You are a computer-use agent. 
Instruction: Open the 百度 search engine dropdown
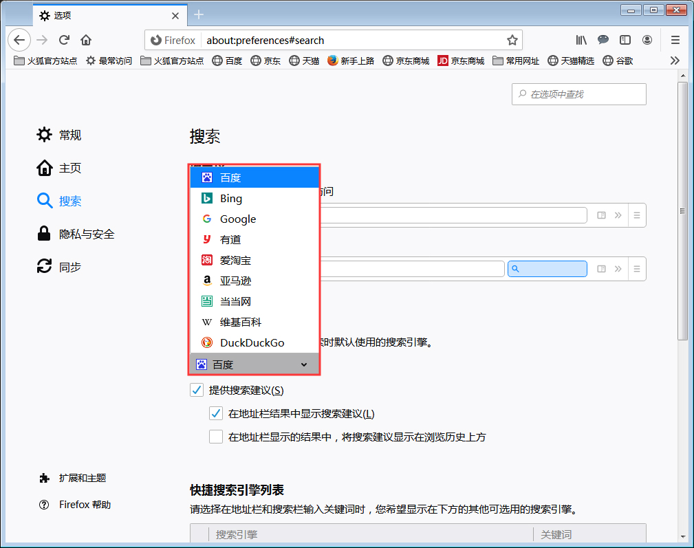[x=254, y=364]
